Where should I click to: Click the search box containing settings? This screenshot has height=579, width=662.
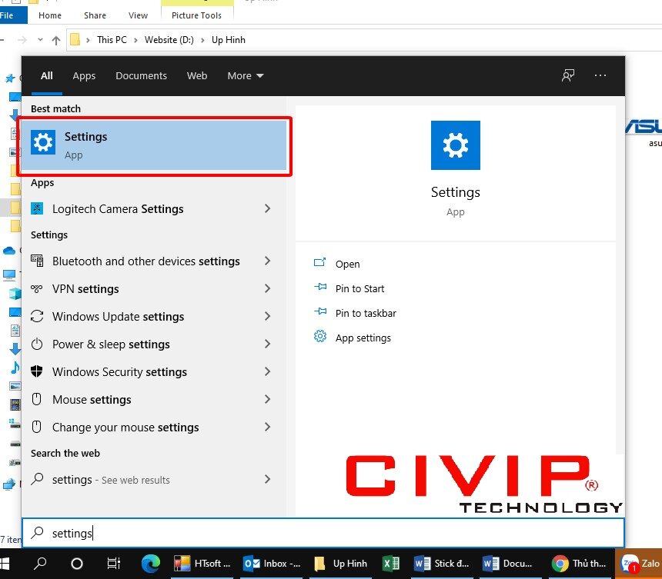click(323, 533)
